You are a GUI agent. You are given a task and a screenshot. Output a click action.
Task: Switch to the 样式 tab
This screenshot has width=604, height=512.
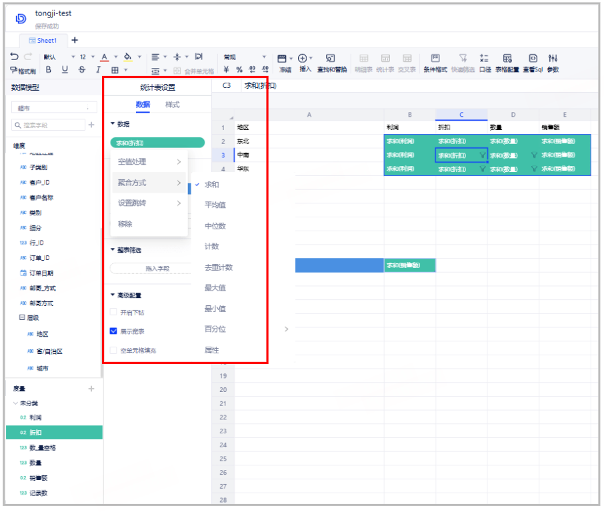click(173, 105)
